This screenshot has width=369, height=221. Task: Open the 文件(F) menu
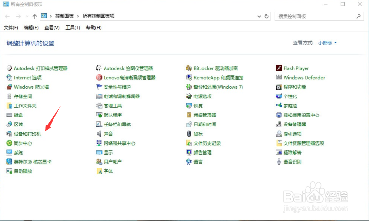tap(11, 28)
